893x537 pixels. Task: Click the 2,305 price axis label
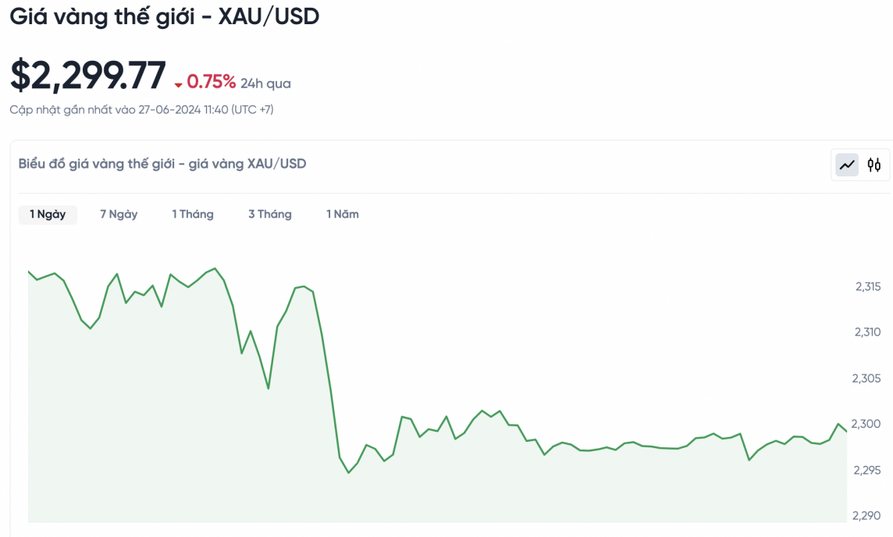tap(868, 379)
